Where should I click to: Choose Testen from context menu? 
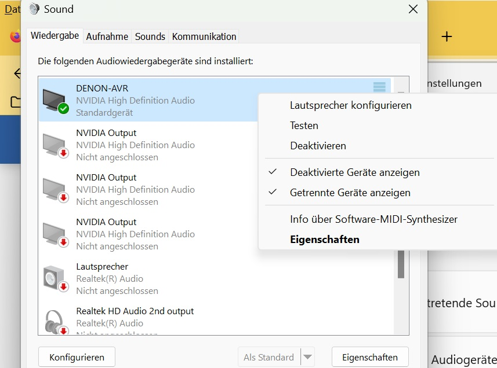304,126
